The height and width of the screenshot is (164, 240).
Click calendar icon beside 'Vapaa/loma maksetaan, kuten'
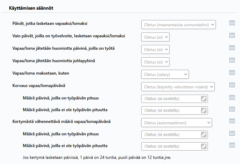(232, 73)
